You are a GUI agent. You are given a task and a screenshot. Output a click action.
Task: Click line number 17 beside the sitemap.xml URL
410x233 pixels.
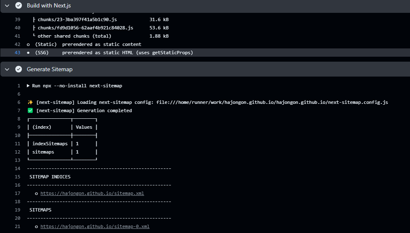coord(17,193)
